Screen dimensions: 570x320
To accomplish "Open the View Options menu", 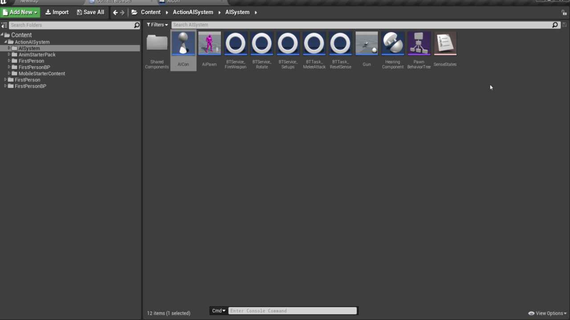I will [547, 313].
